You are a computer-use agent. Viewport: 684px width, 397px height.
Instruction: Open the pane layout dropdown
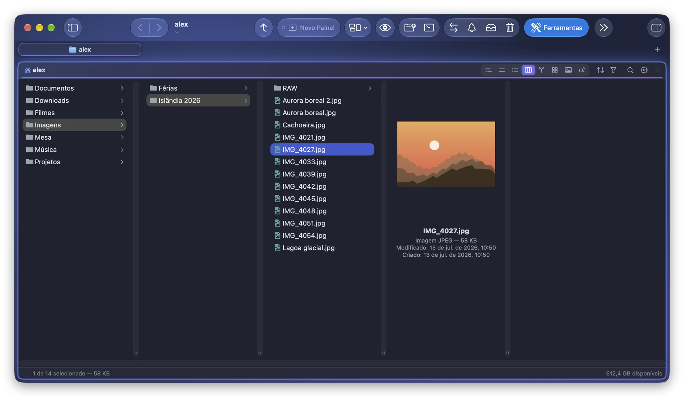pyautogui.click(x=358, y=28)
